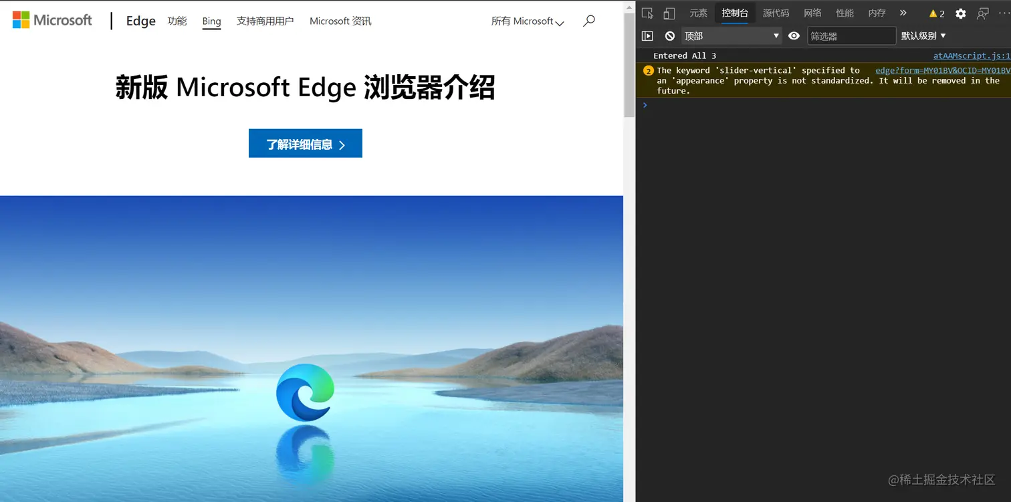This screenshot has height=502, width=1011.
Task: Switch to the 内存 tab
Action: point(877,13)
